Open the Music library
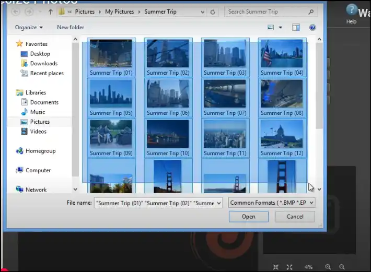 [x=33, y=112]
